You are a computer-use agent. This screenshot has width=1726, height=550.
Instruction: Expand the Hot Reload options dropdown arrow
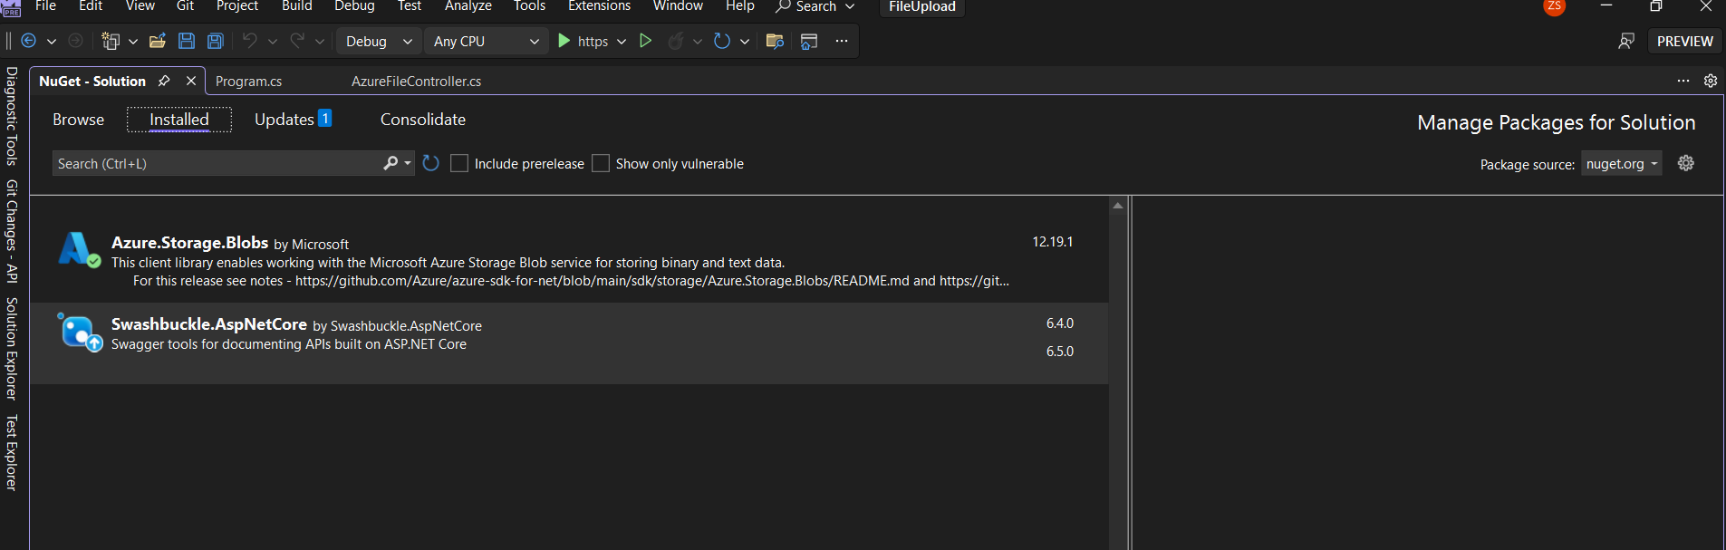[698, 41]
